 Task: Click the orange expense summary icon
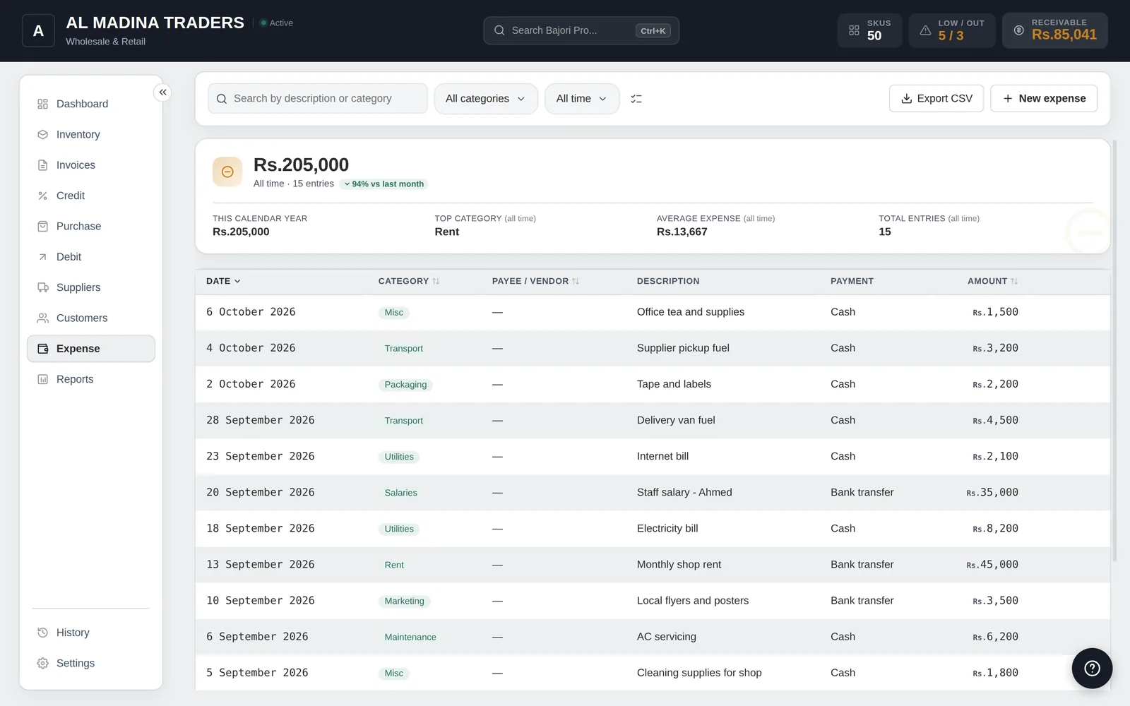(227, 172)
